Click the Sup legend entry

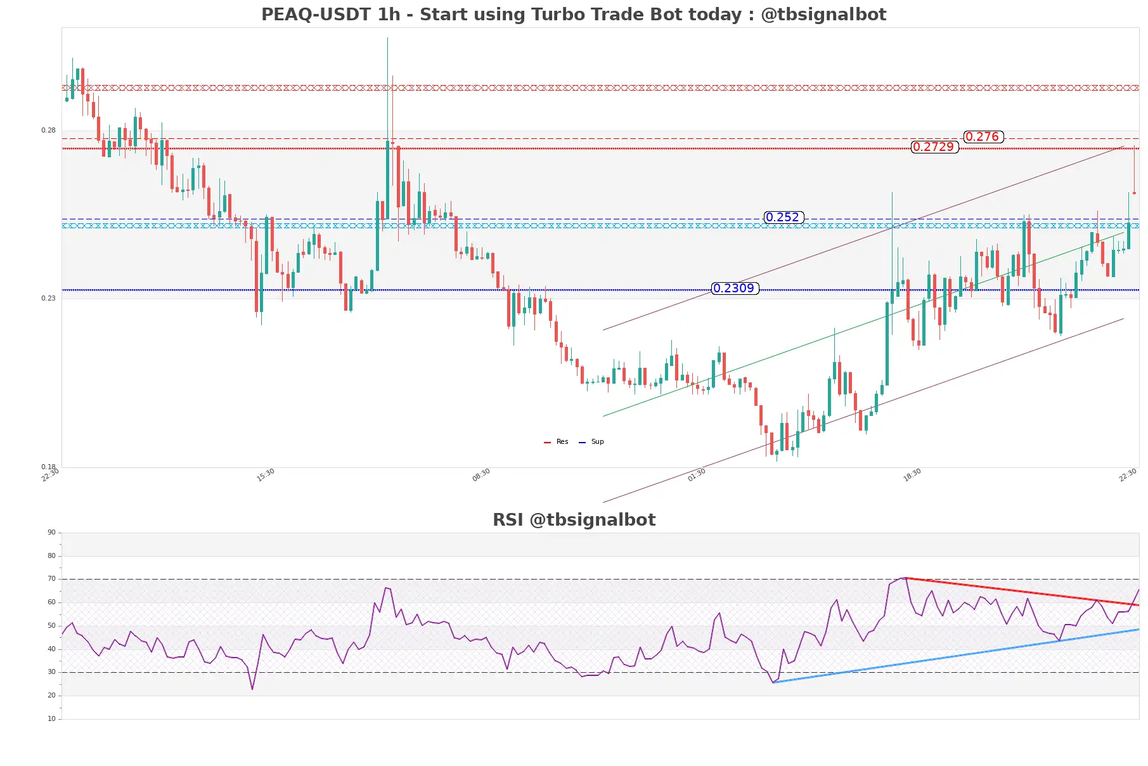tap(591, 442)
